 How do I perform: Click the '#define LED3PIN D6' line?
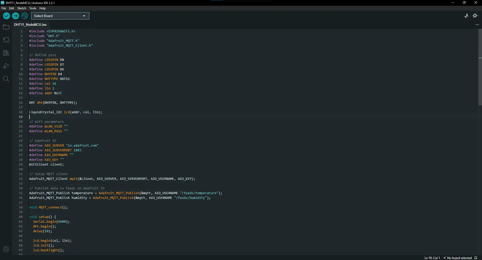pyautogui.click(x=46, y=69)
